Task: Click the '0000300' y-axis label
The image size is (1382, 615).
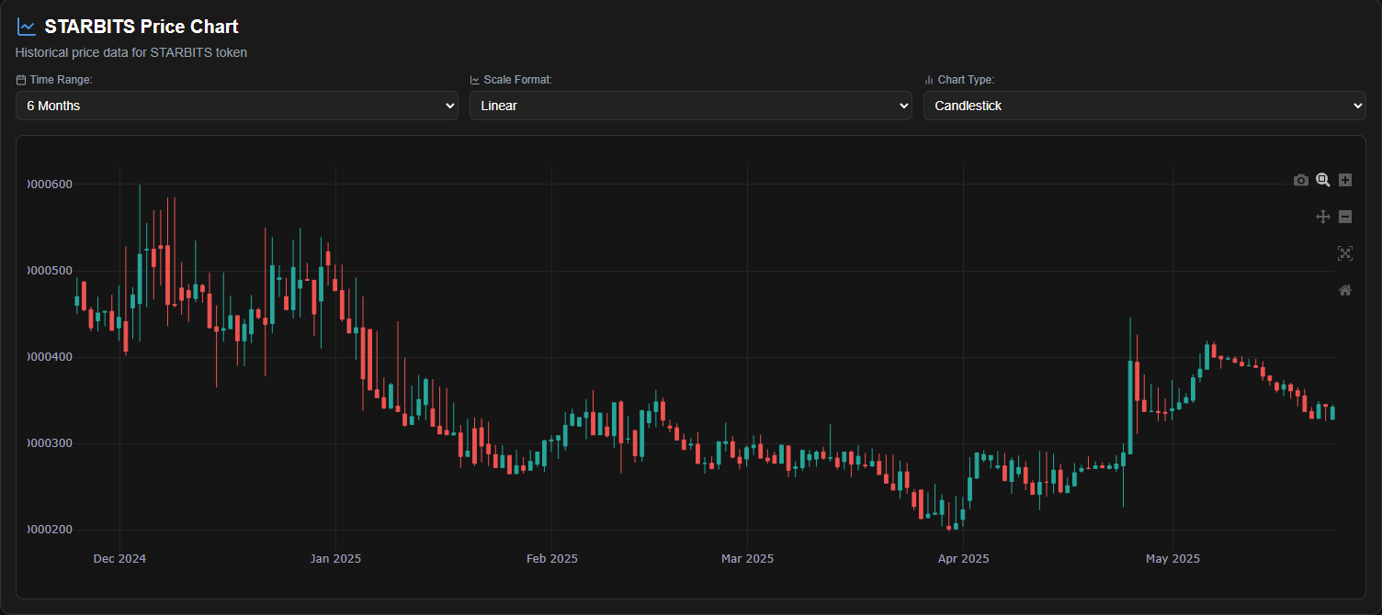Action: (x=50, y=443)
